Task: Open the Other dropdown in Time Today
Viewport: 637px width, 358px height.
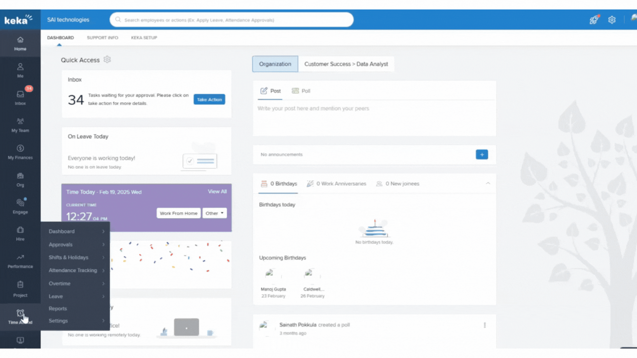Action: 214,213
